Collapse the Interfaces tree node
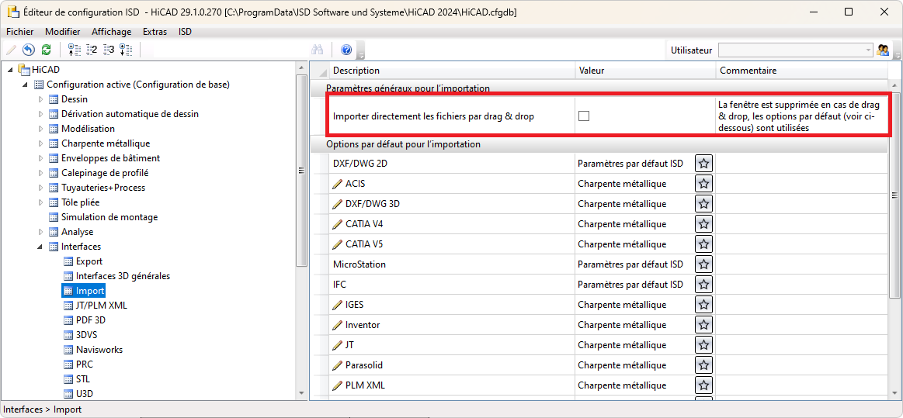Image resolution: width=903 pixels, height=418 pixels. coord(40,247)
